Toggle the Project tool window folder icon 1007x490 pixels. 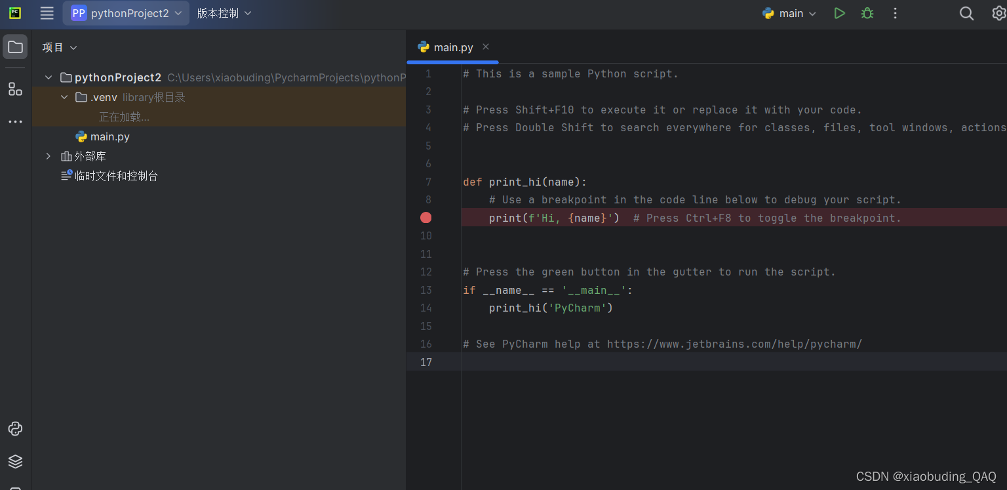coord(15,47)
